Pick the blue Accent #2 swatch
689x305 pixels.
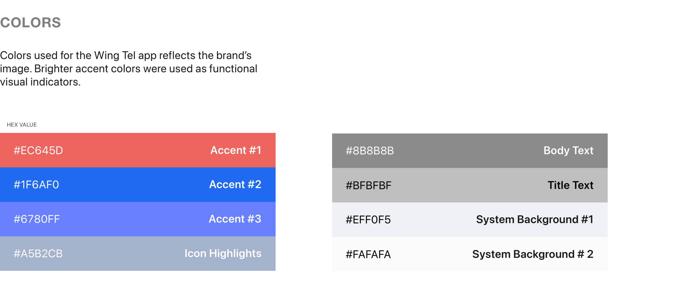[x=138, y=184]
